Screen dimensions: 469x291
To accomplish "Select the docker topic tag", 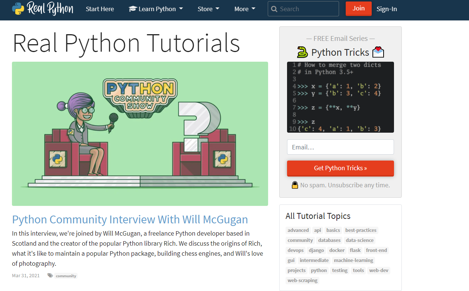I will click(x=337, y=250).
